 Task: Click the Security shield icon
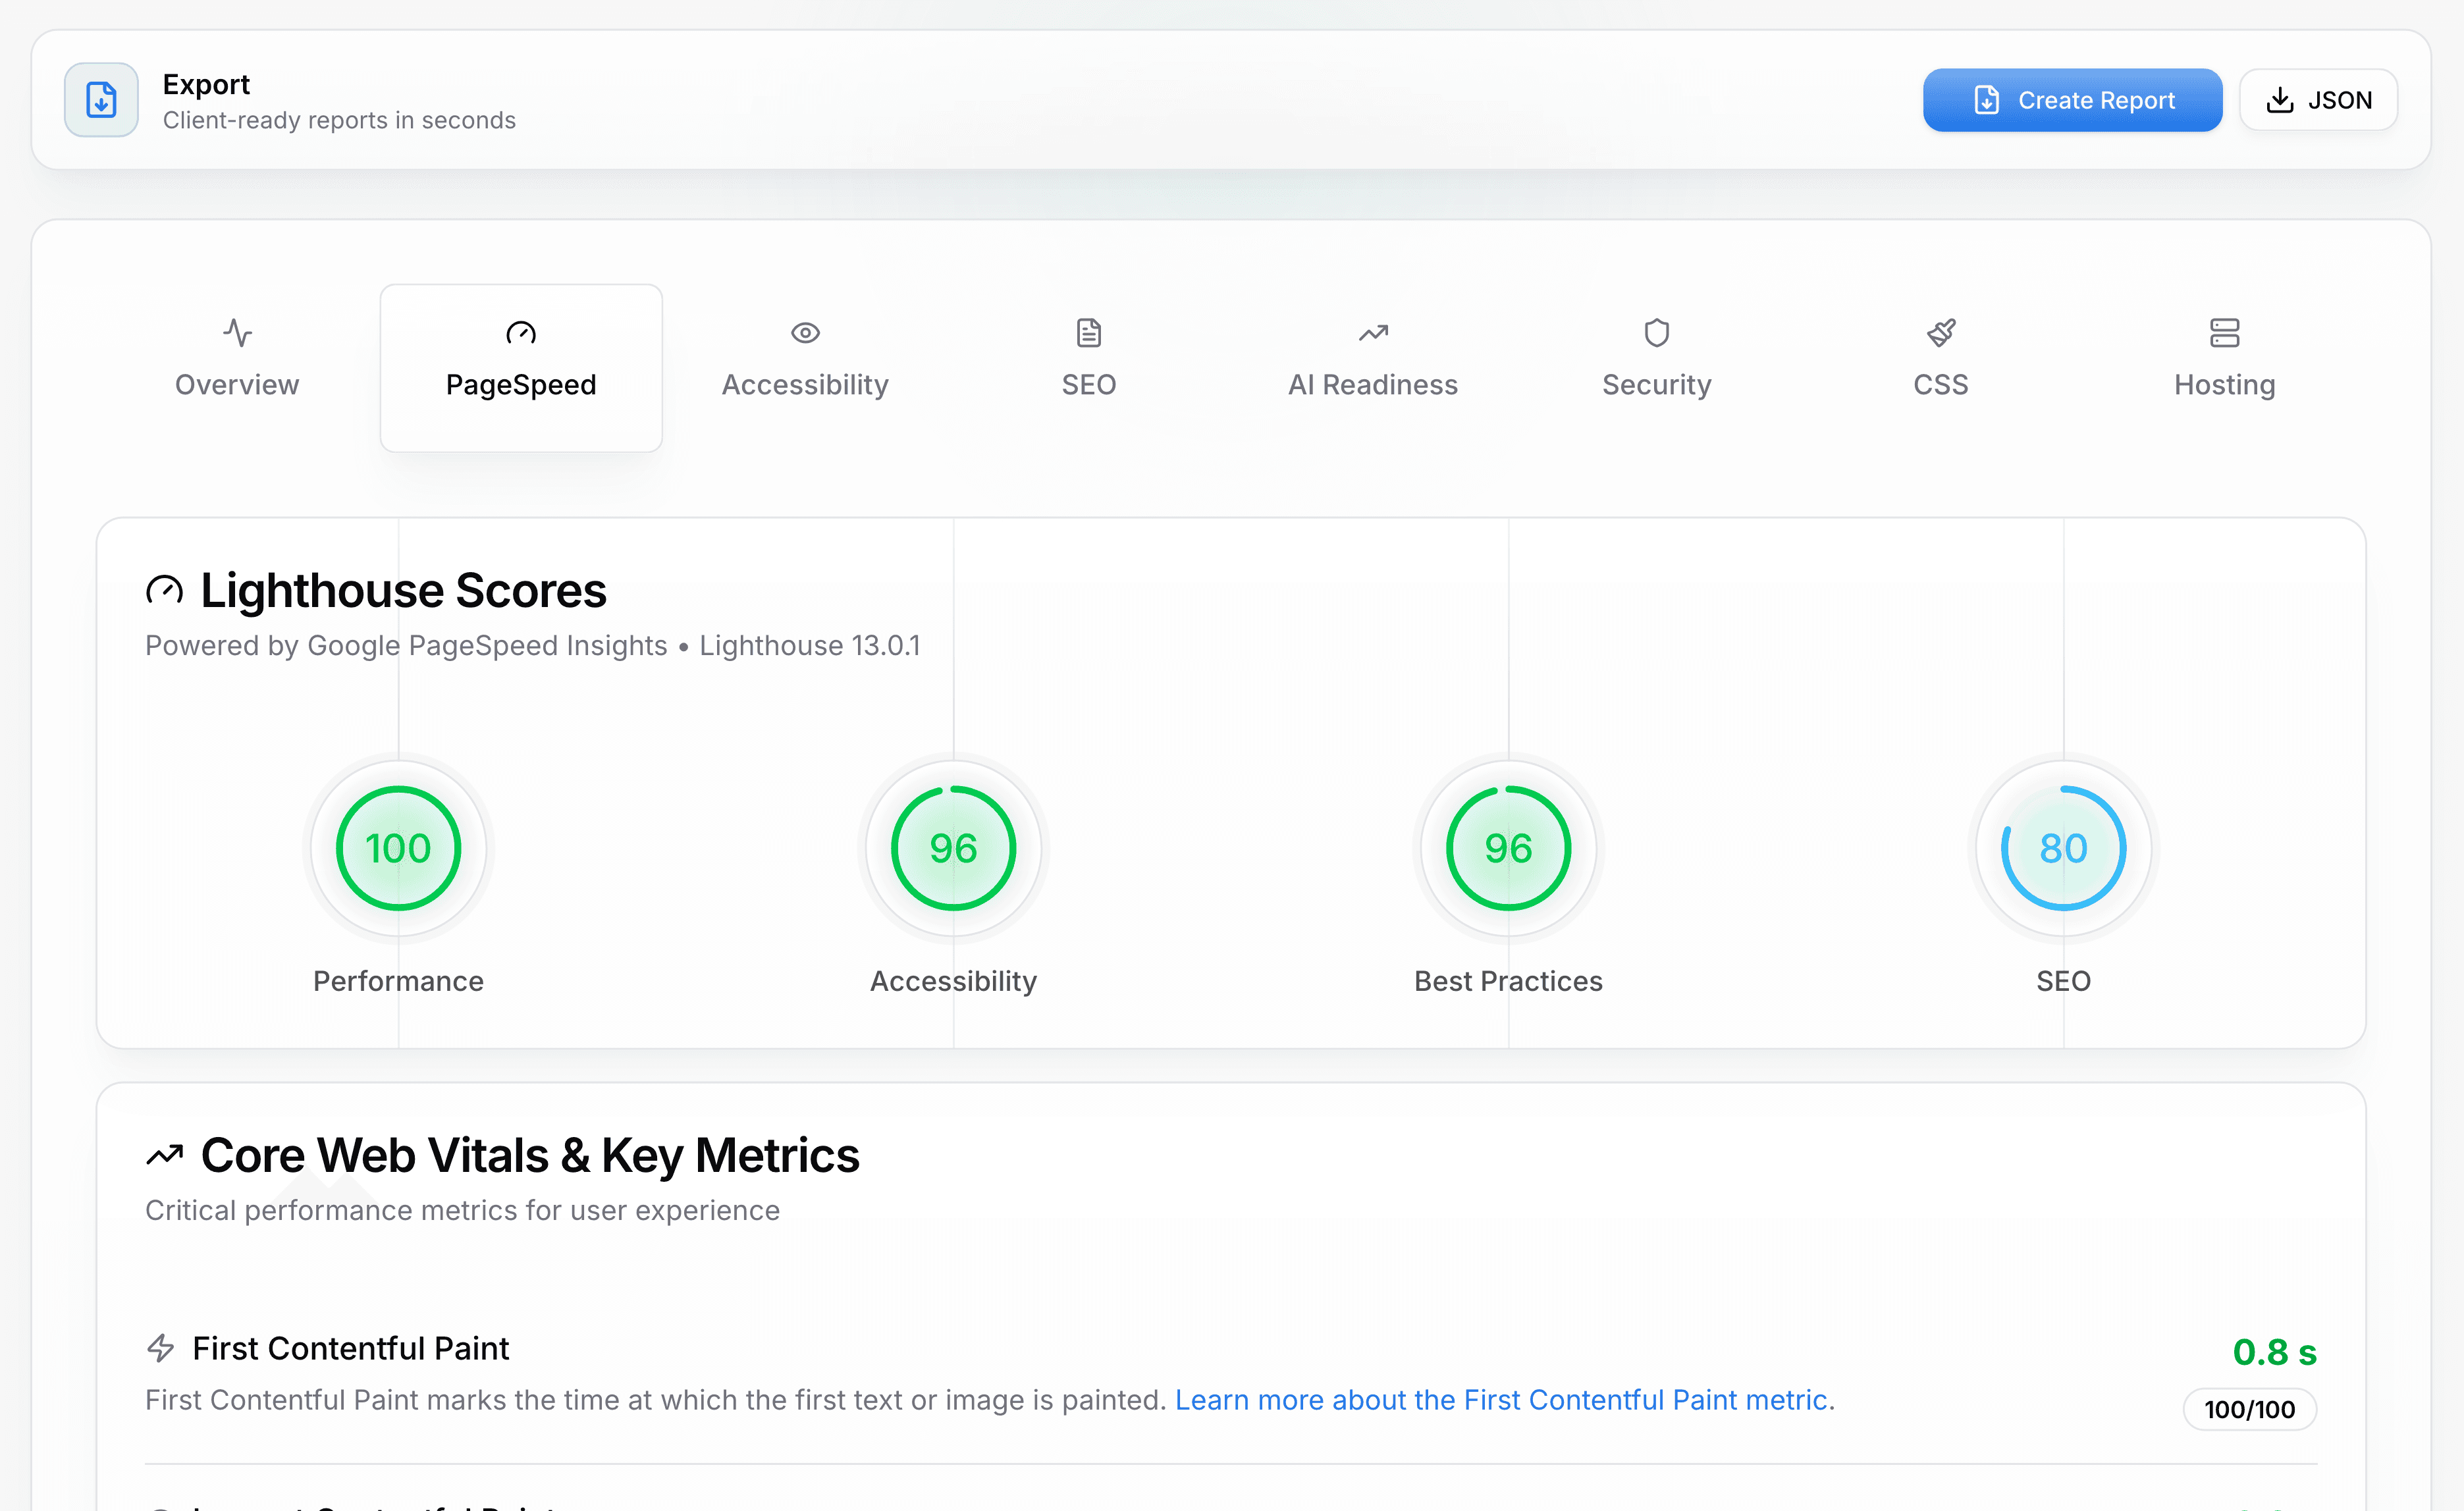pyautogui.click(x=1657, y=332)
